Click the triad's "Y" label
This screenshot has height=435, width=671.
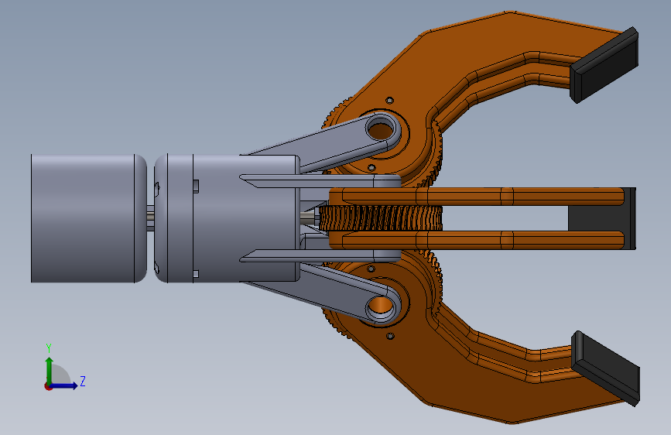[49, 348]
